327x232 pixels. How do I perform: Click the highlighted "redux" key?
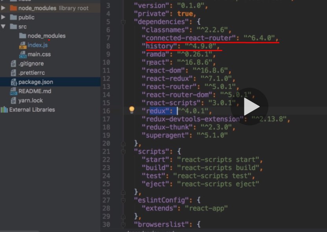(x=155, y=111)
